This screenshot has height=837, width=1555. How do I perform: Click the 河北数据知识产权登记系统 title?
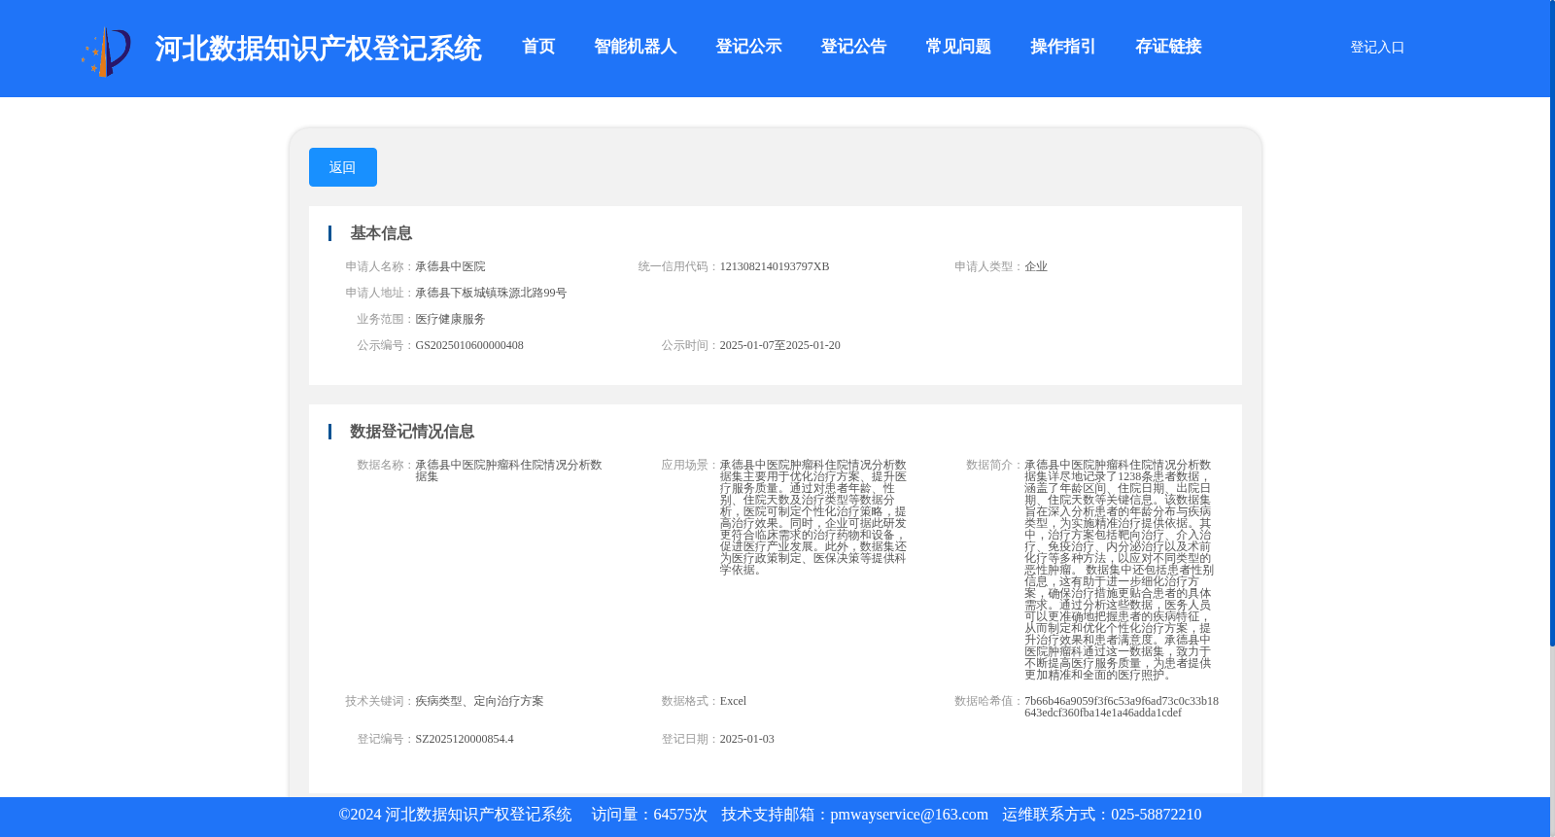click(x=318, y=49)
